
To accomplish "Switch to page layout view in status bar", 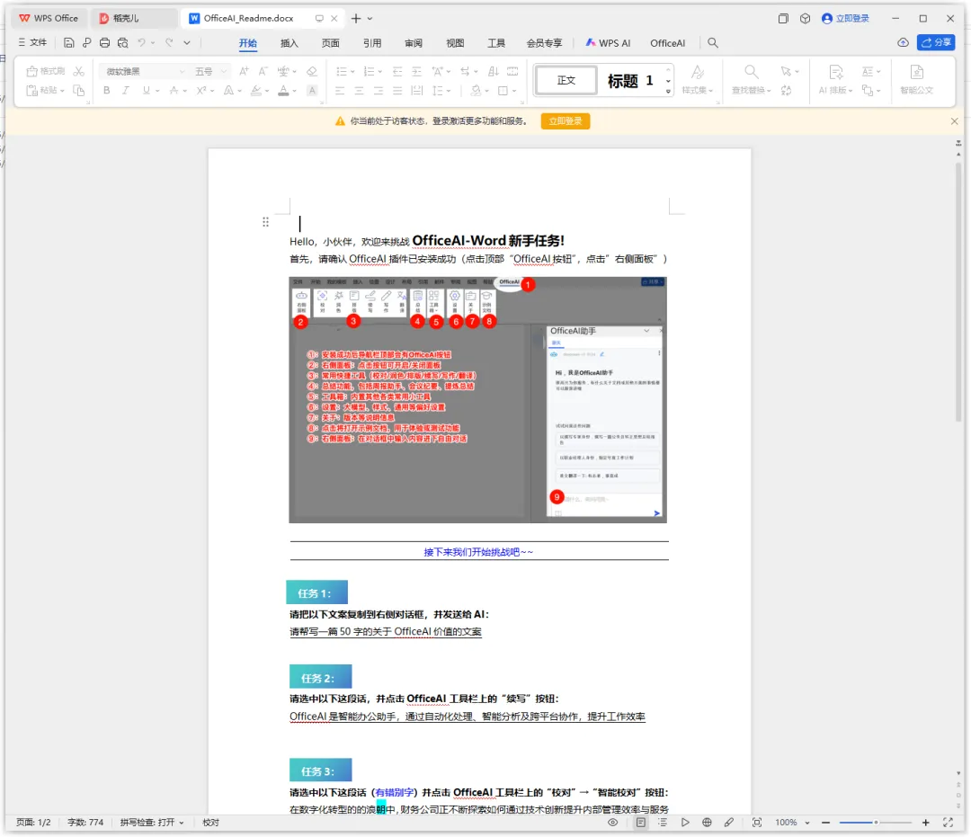I will [641, 822].
